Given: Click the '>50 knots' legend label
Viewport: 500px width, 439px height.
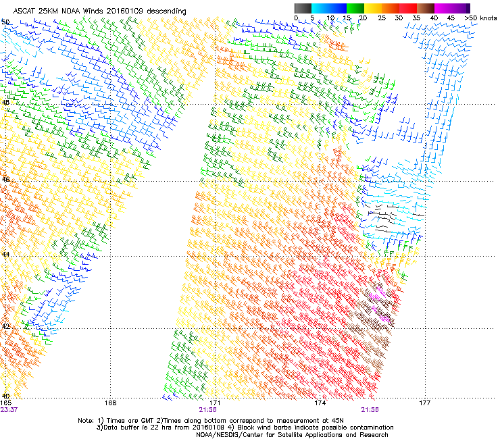Looking at the screenshot, I should [480, 18].
